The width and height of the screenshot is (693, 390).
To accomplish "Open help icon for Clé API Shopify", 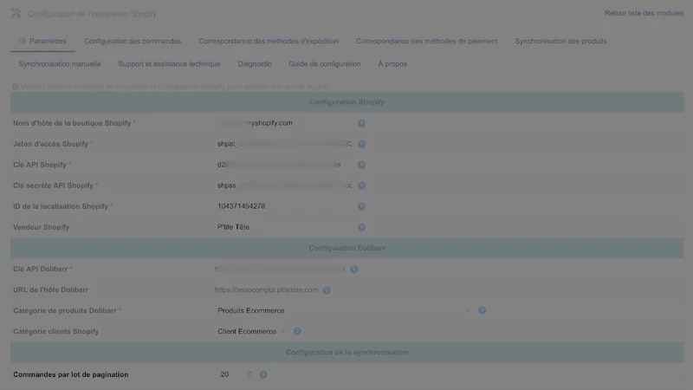I will [x=361, y=165].
